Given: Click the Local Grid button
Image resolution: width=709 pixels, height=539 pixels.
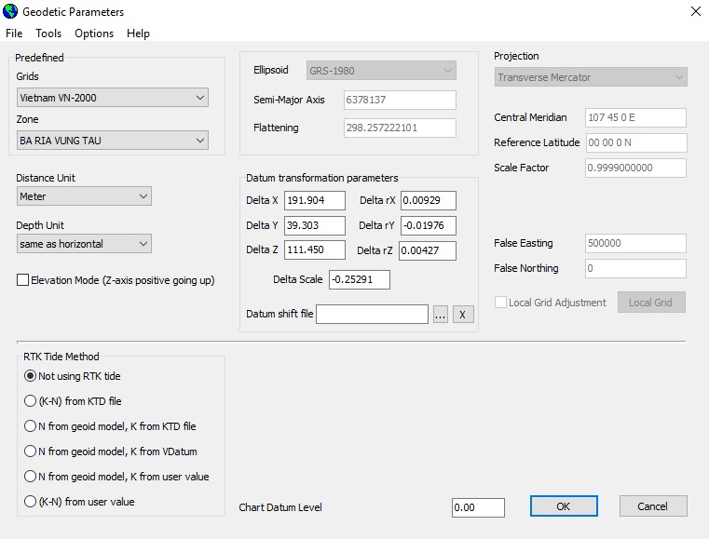Looking at the screenshot, I should [651, 303].
